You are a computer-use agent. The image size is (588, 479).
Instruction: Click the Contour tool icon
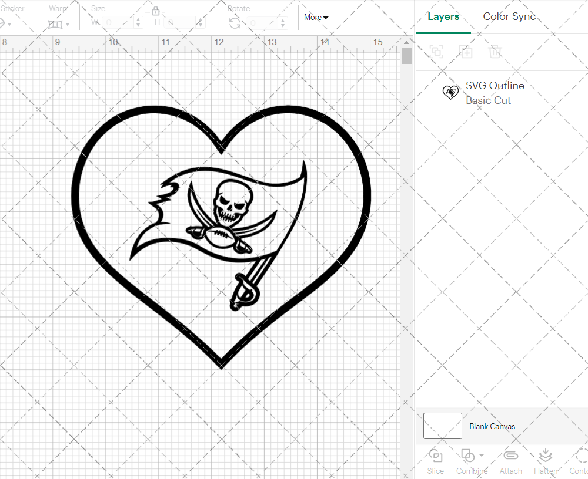580,456
